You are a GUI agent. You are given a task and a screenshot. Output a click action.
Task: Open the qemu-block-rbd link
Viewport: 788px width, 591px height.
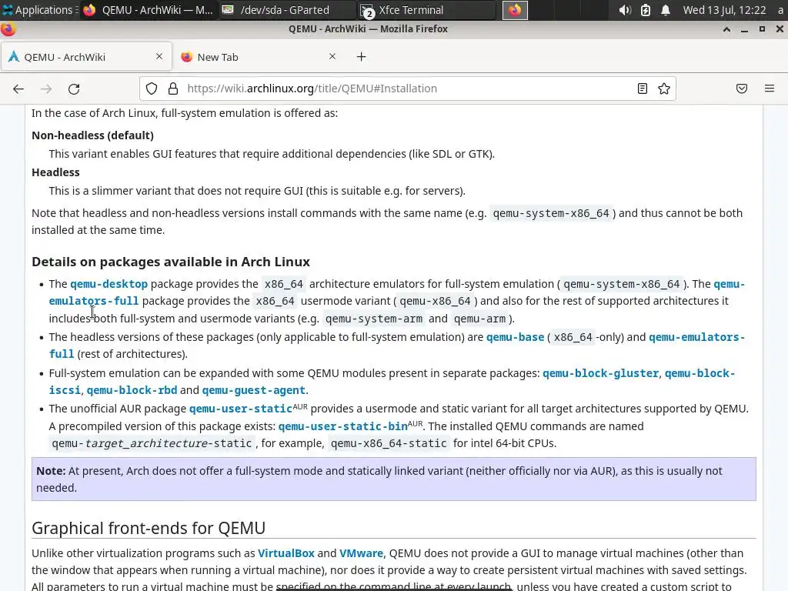[x=132, y=390]
